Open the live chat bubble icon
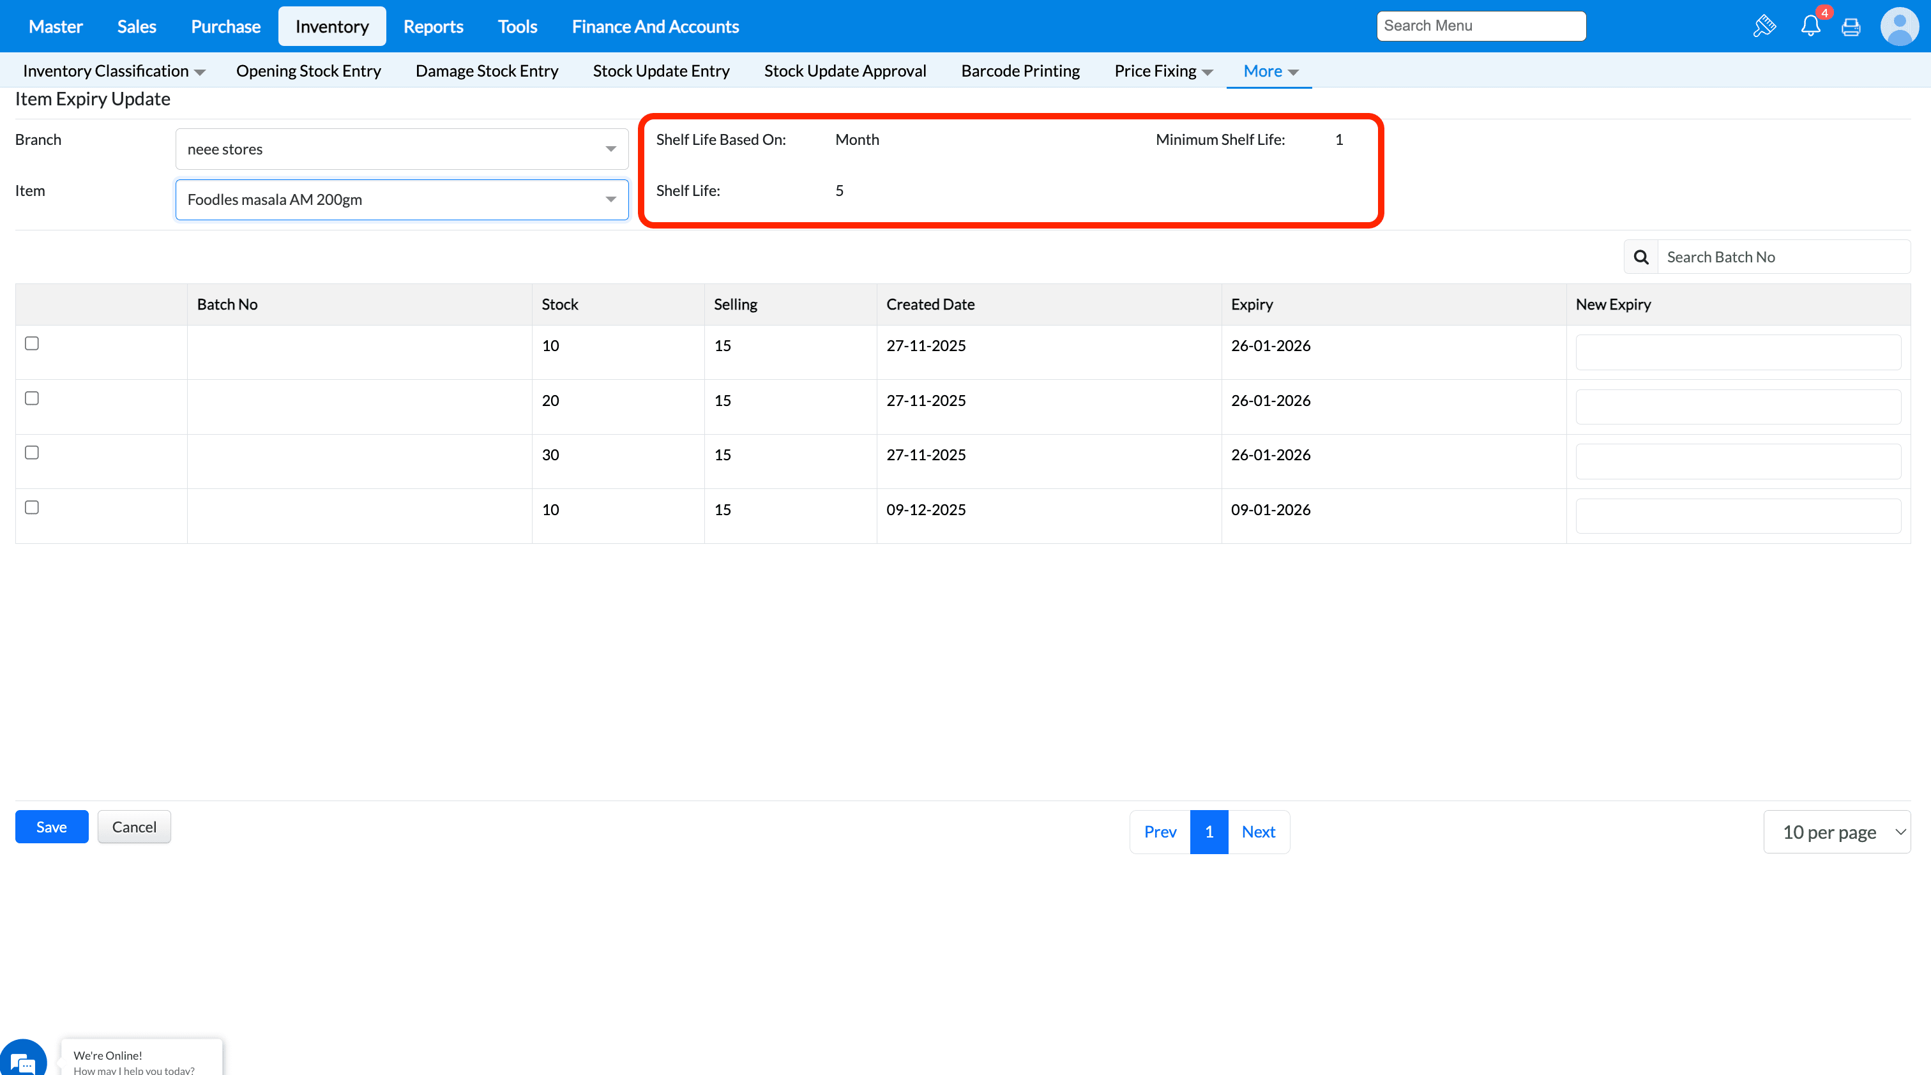 [22, 1061]
